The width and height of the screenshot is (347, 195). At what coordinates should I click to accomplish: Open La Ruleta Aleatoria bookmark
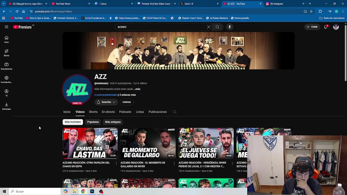(217, 18)
